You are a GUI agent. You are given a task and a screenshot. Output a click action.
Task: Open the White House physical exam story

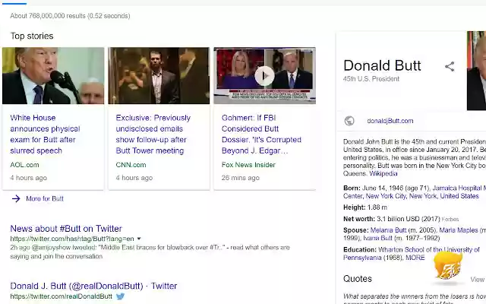click(45, 134)
